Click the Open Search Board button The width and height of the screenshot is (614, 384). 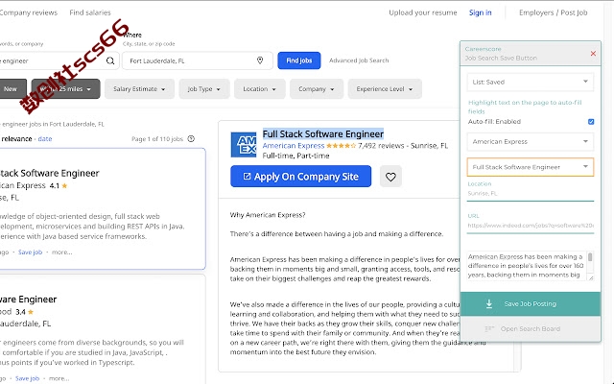coord(531,328)
